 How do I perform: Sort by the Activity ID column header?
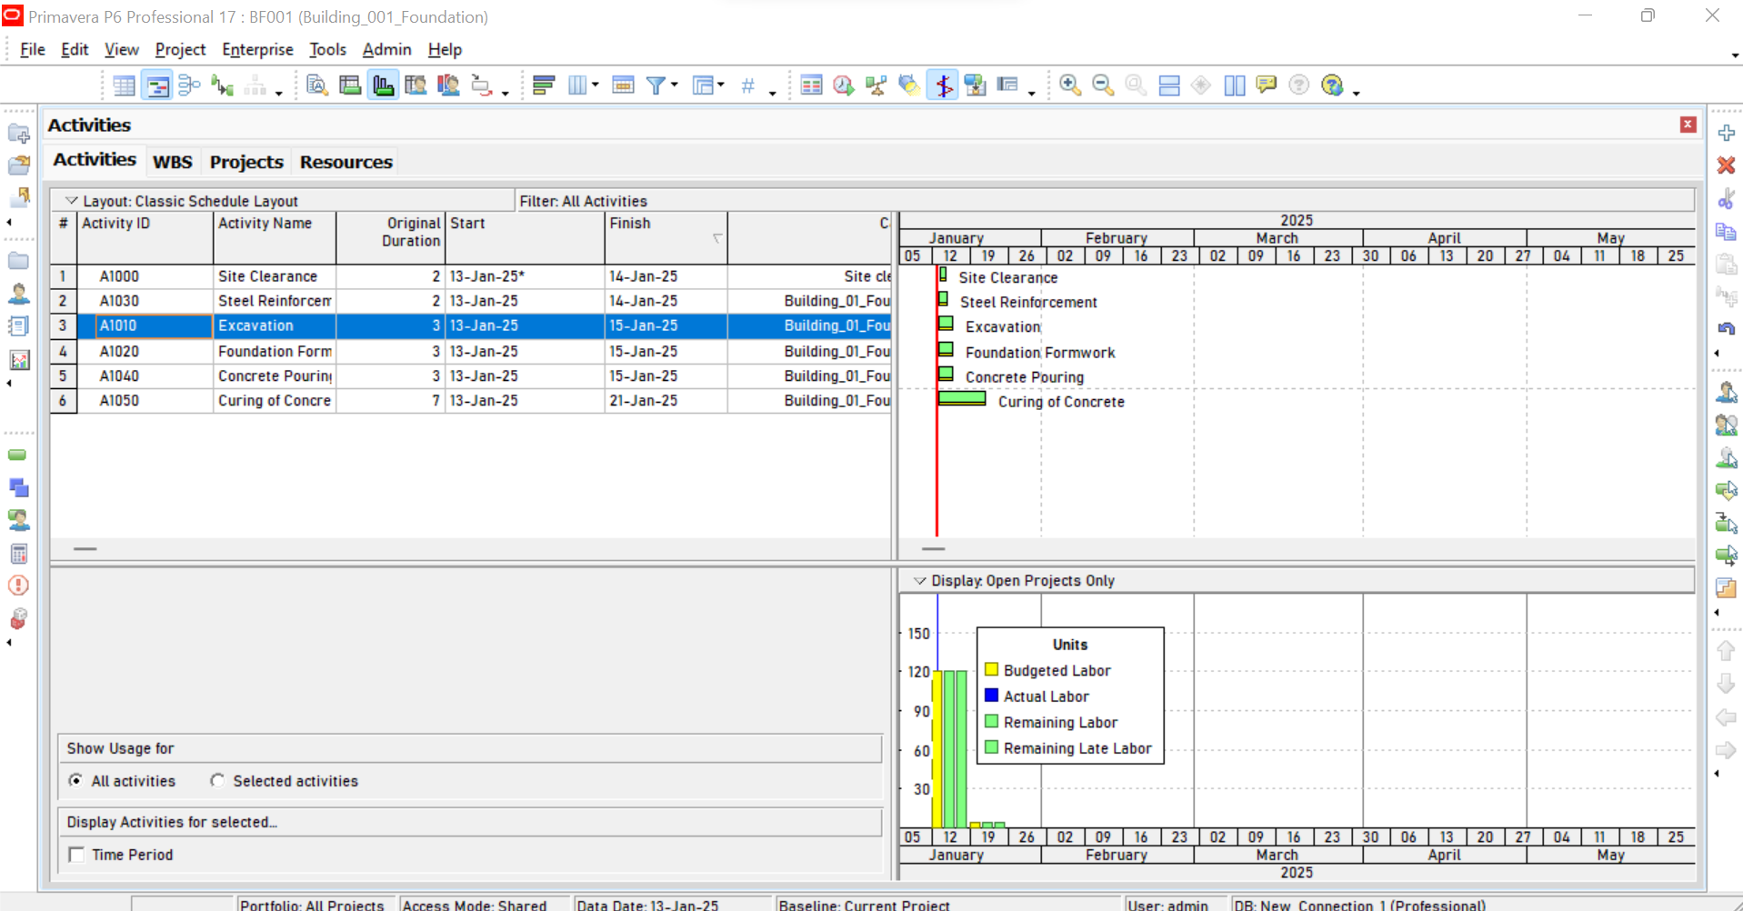click(x=145, y=237)
